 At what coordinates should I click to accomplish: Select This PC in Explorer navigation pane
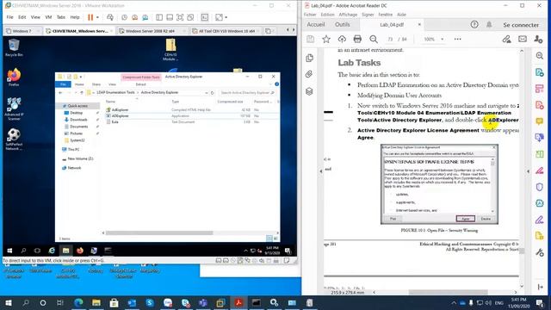tap(73, 149)
